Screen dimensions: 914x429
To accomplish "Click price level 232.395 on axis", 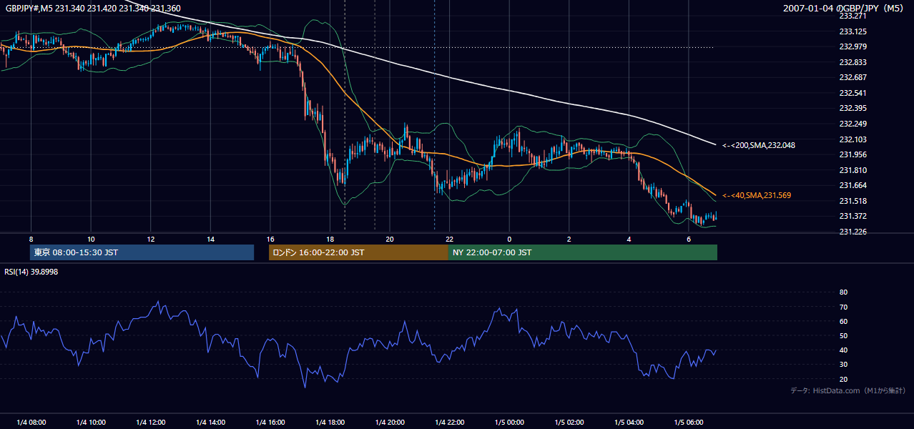I will tap(852, 108).
